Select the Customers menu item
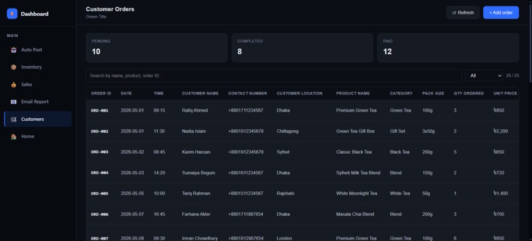 38,119
